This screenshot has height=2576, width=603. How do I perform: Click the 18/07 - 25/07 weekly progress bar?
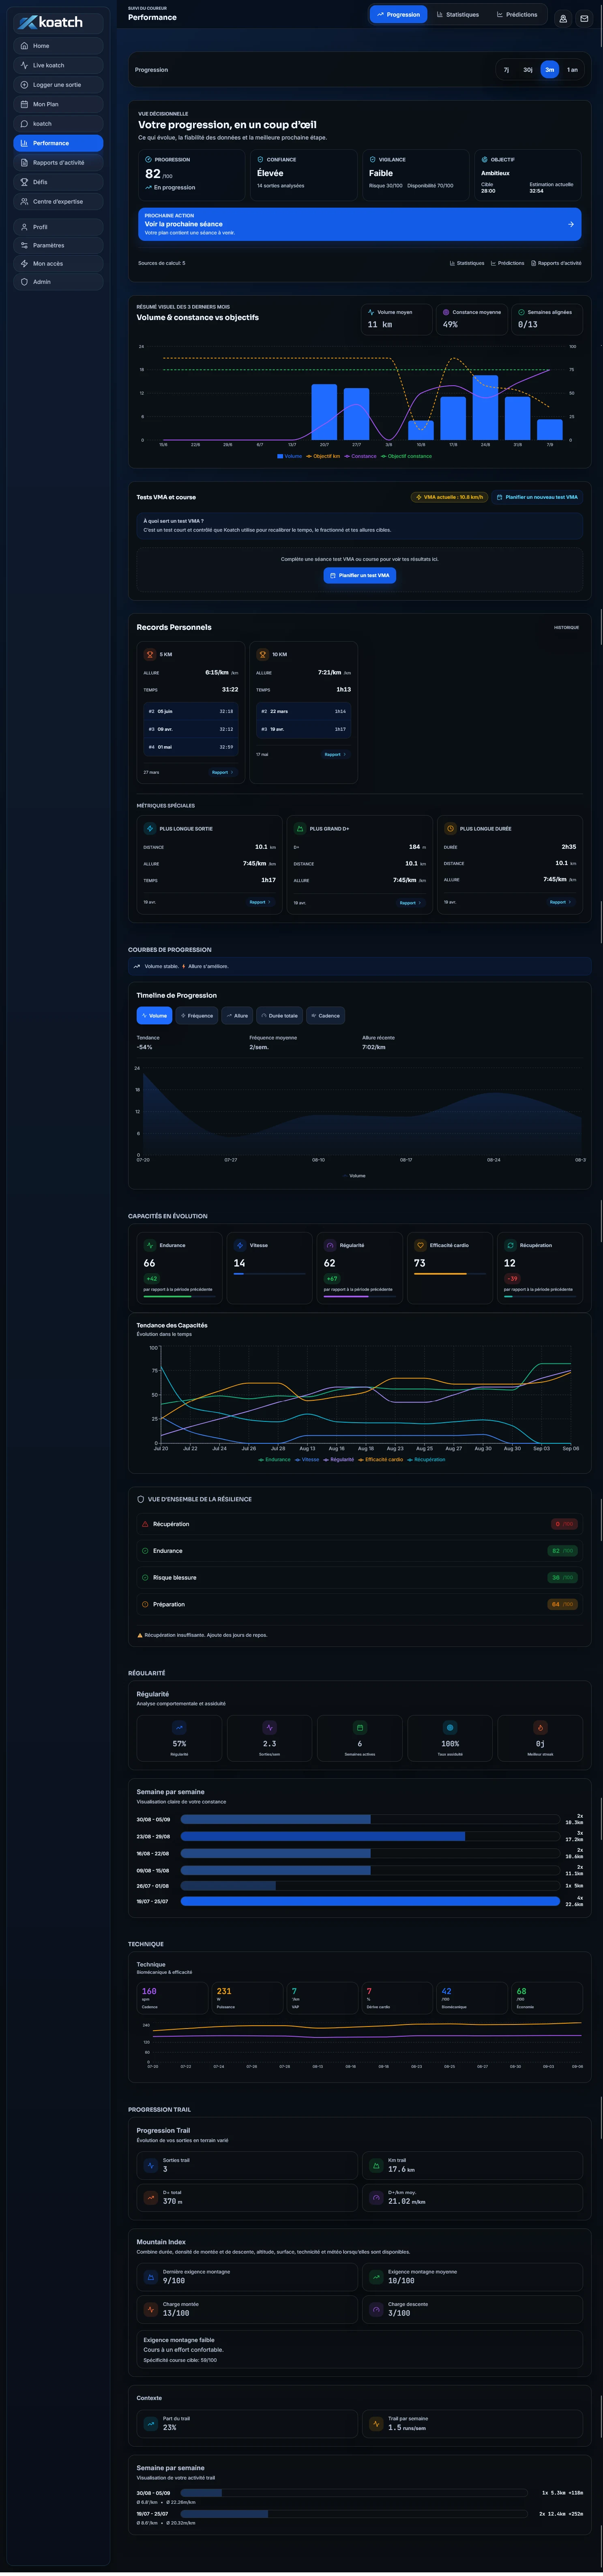[370, 1901]
